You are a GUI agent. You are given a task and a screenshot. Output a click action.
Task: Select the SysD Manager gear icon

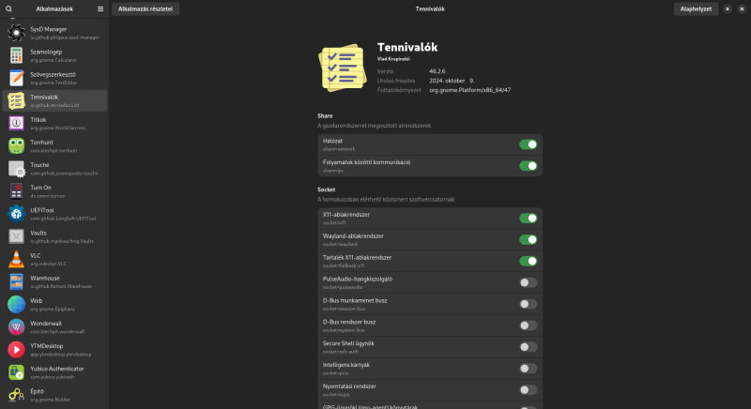coord(16,33)
